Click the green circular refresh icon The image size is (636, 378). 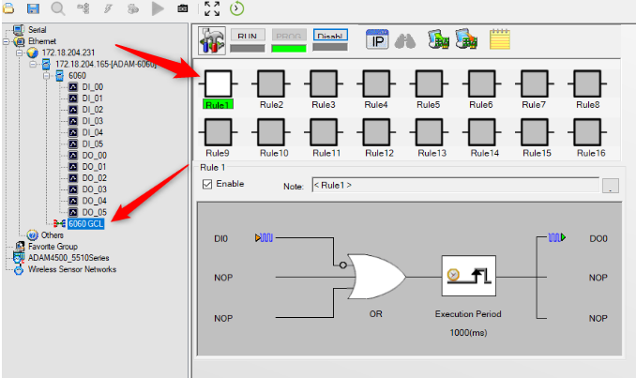(237, 8)
